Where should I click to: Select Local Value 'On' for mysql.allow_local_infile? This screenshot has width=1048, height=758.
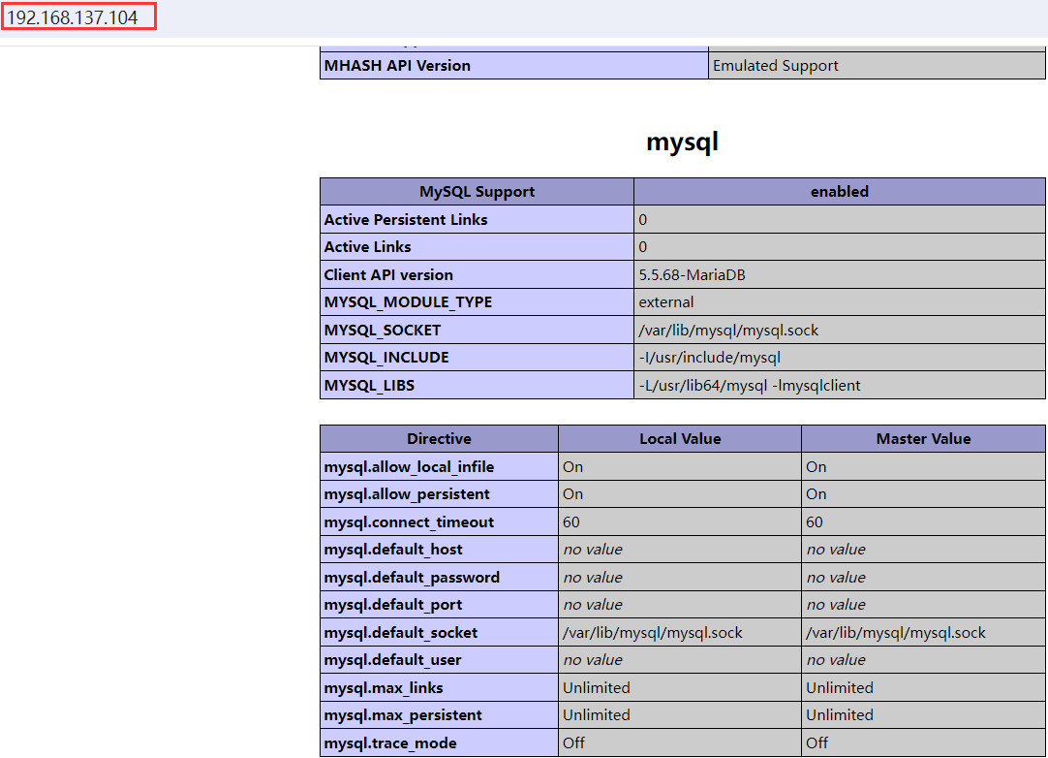pyautogui.click(x=680, y=467)
